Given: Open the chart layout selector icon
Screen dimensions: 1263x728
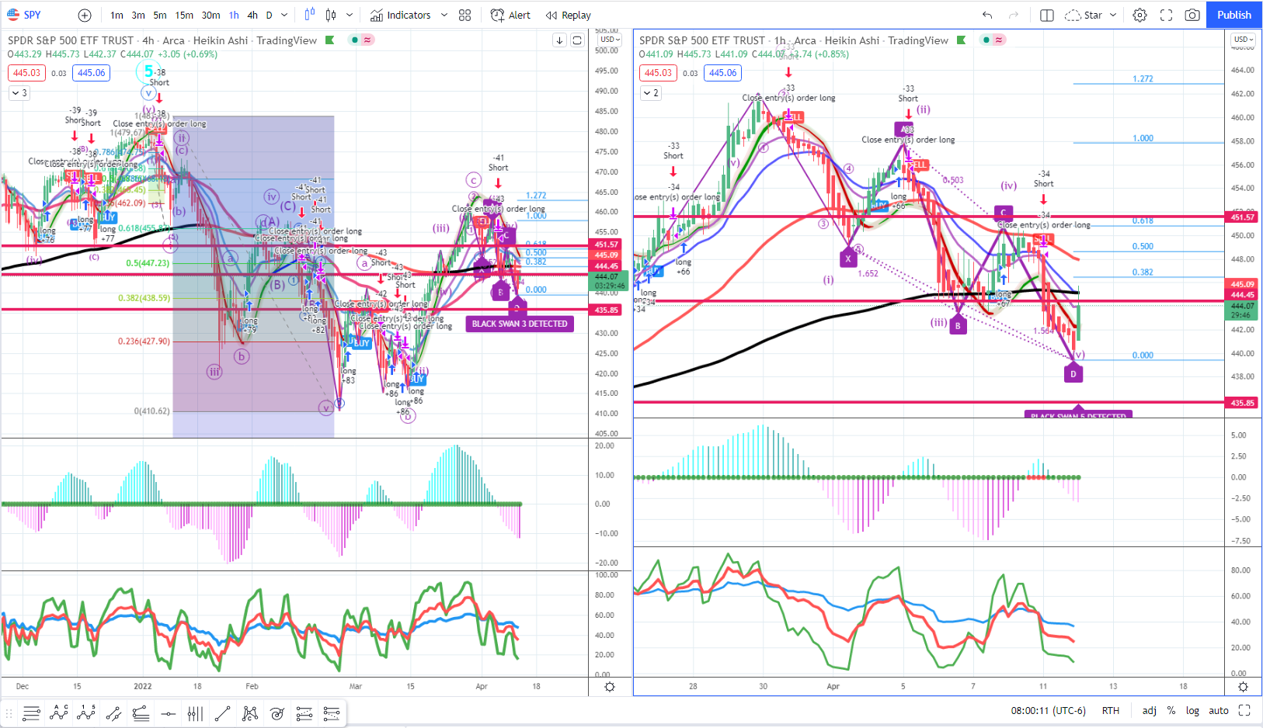Looking at the screenshot, I should tap(1046, 15).
